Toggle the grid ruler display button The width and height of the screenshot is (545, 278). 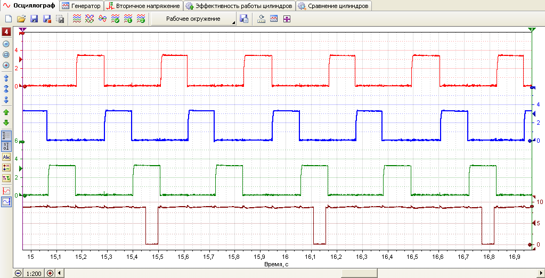pyautogui.click(x=6, y=135)
